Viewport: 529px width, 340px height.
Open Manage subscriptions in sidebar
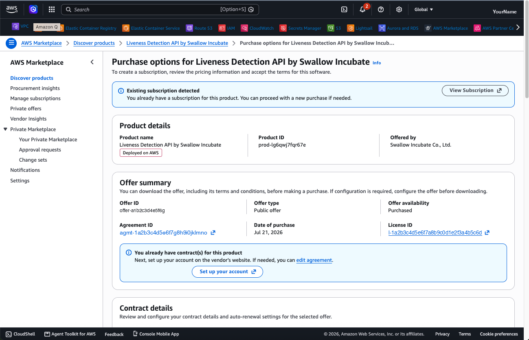coord(35,99)
